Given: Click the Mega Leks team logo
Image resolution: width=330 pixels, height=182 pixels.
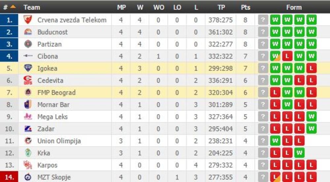Looking at the screenshot, I should 28,117.
